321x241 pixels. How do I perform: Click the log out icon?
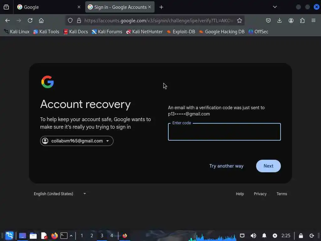click(x=312, y=236)
